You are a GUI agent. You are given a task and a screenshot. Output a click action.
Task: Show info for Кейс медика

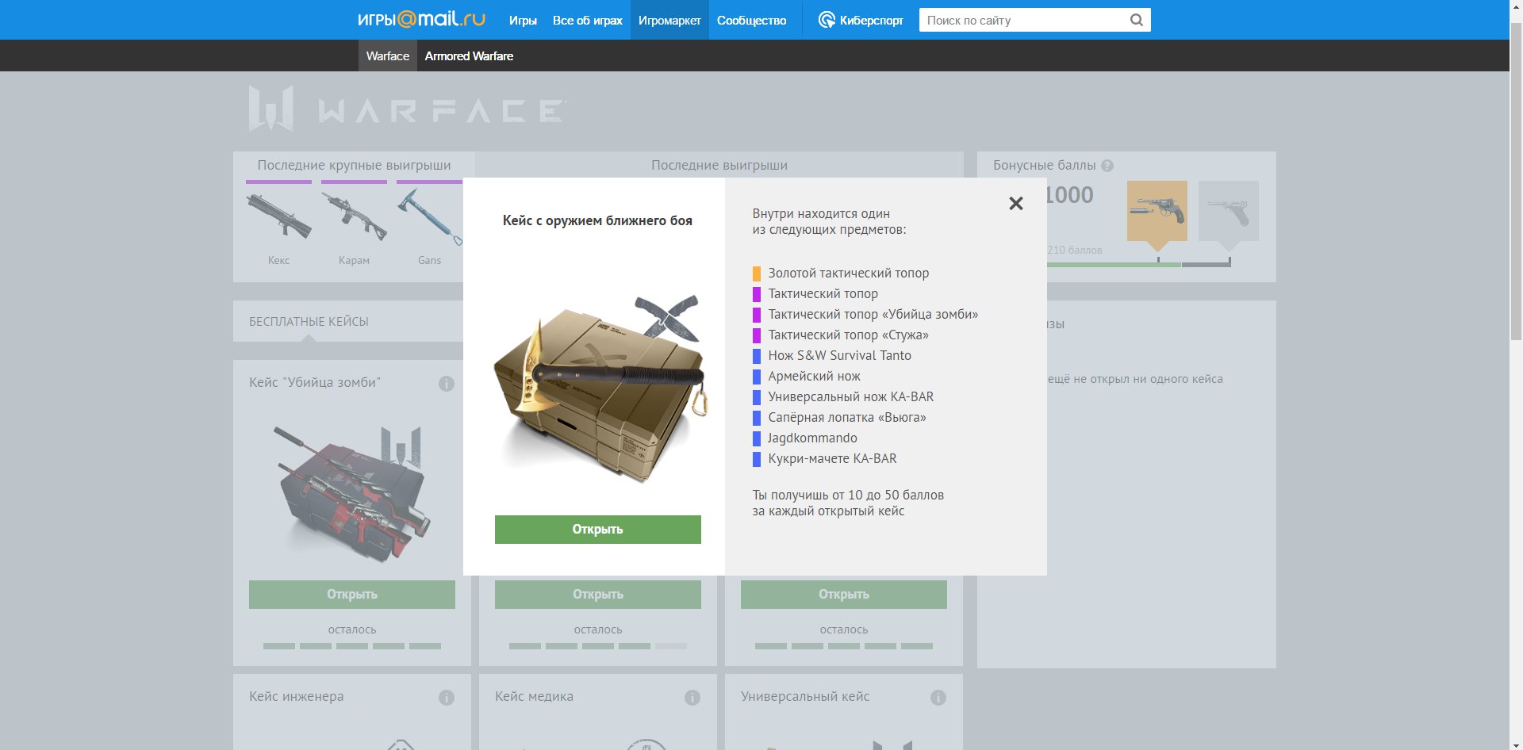(x=692, y=698)
